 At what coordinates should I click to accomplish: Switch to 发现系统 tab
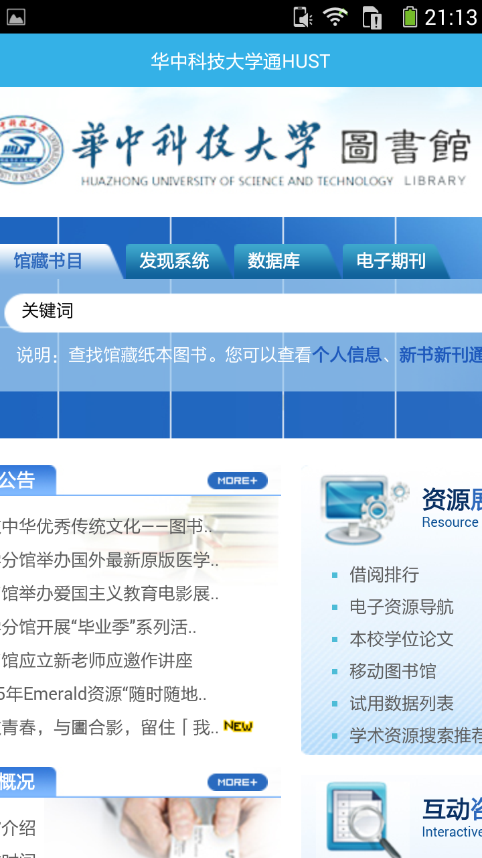pyautogui.click(x=174, y=261)
